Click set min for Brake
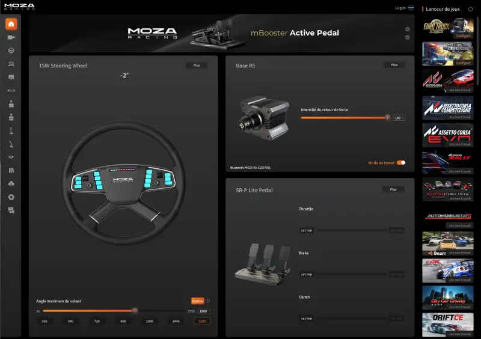This screenshot has height=339, width=481. pos(307,274)
